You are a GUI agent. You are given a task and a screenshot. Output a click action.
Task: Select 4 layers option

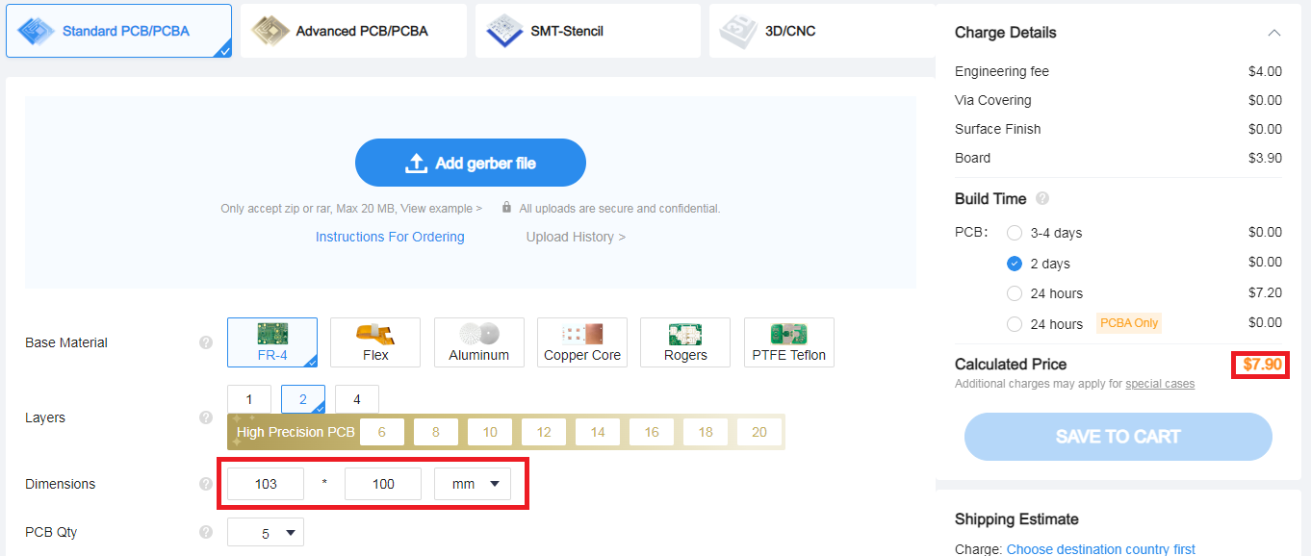(x=357, y=399)
